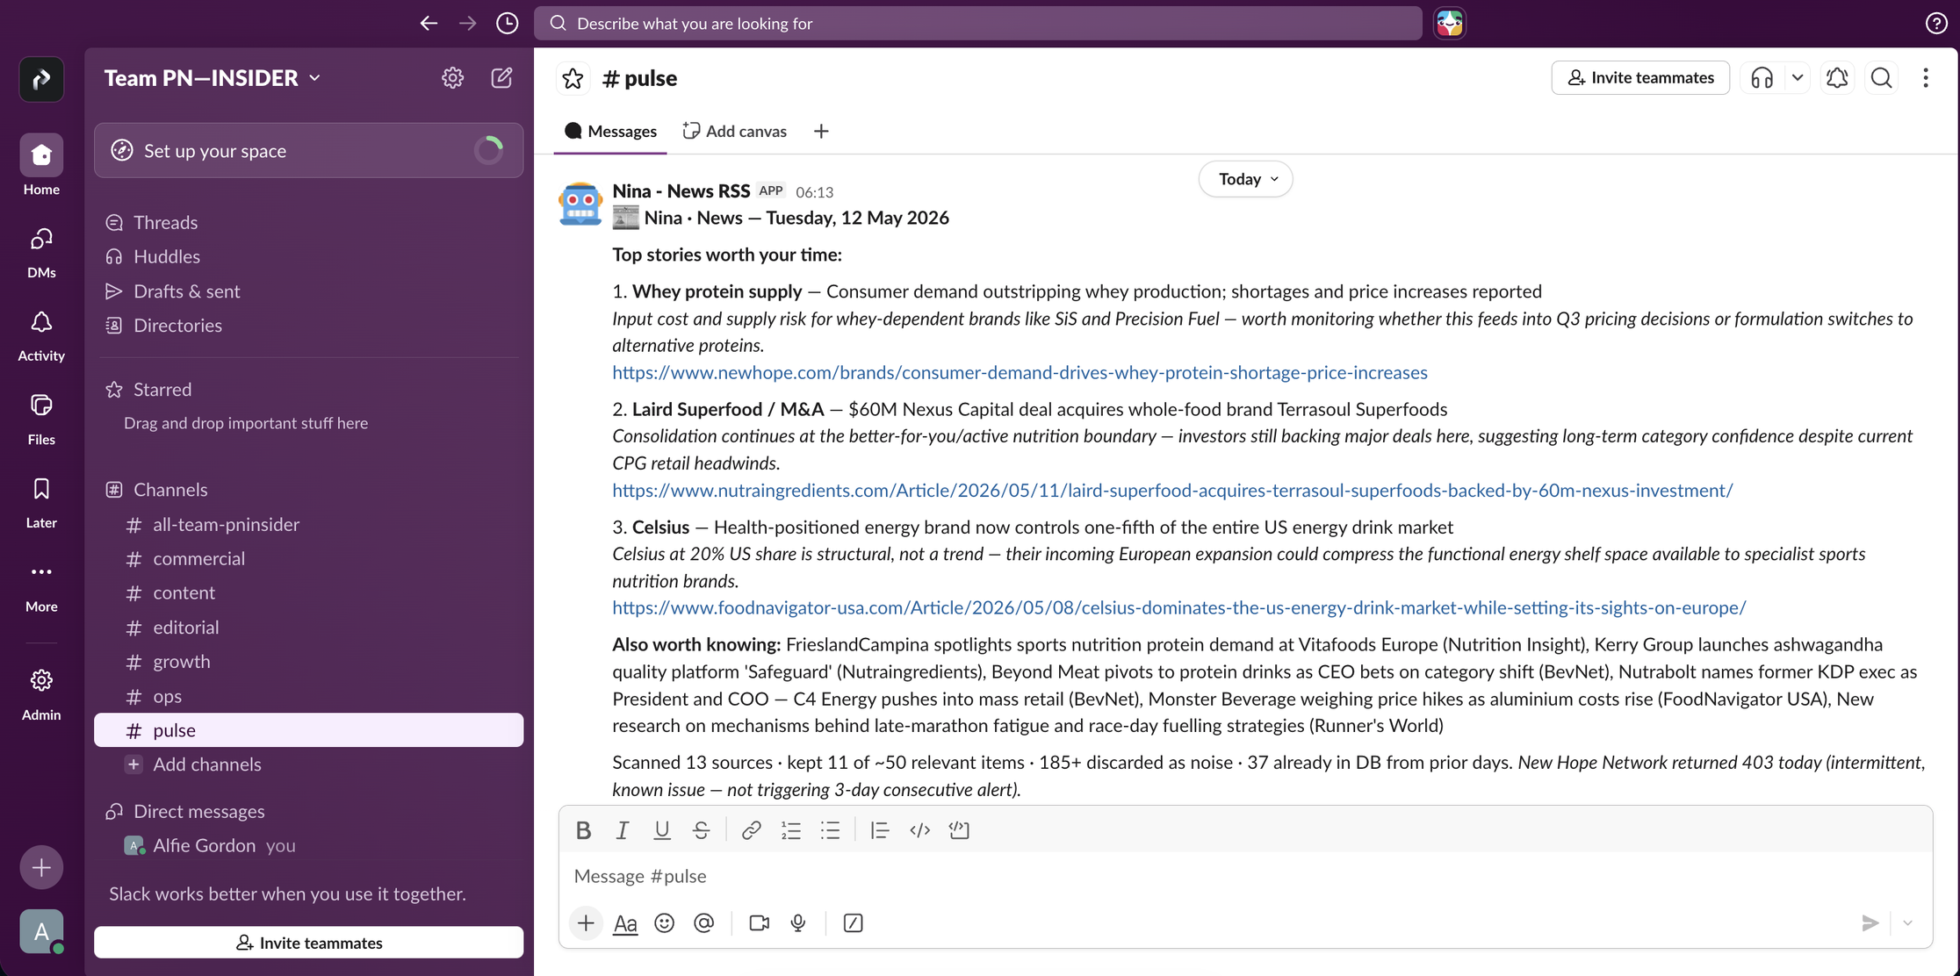Viewport: 1960px width, 976px height.
Task: Open the Today date jump dropdown
Action: click(1246, 179)
